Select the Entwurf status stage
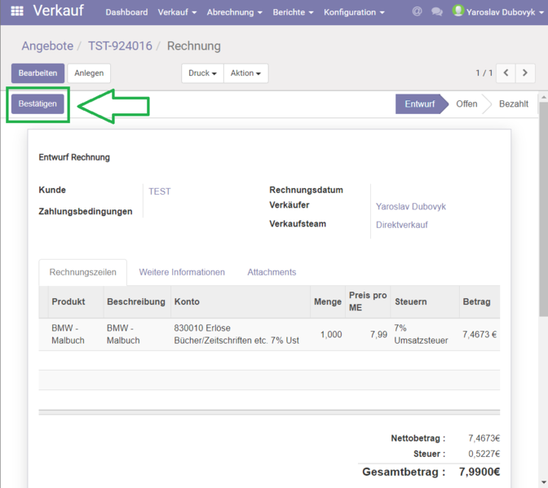Image resolution: width=548 pixels, height=488 pixels. [420, 104]
